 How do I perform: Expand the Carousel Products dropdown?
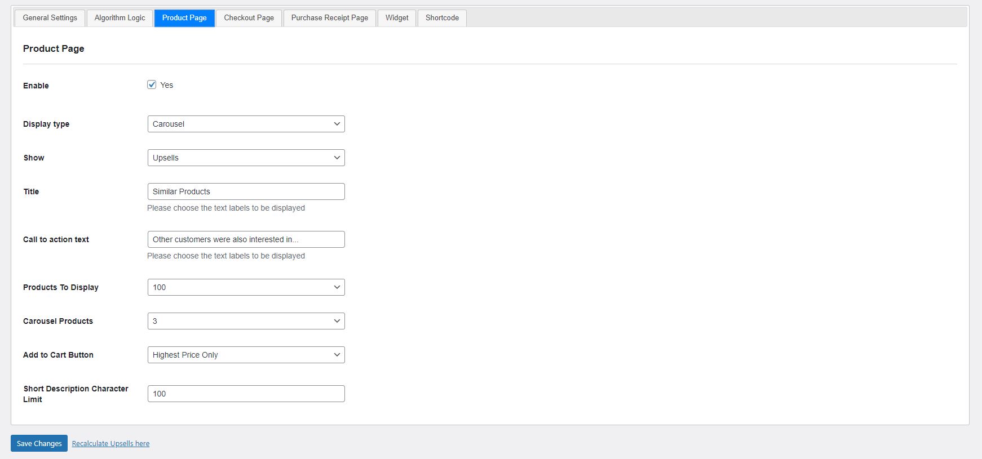click(246, 321)
